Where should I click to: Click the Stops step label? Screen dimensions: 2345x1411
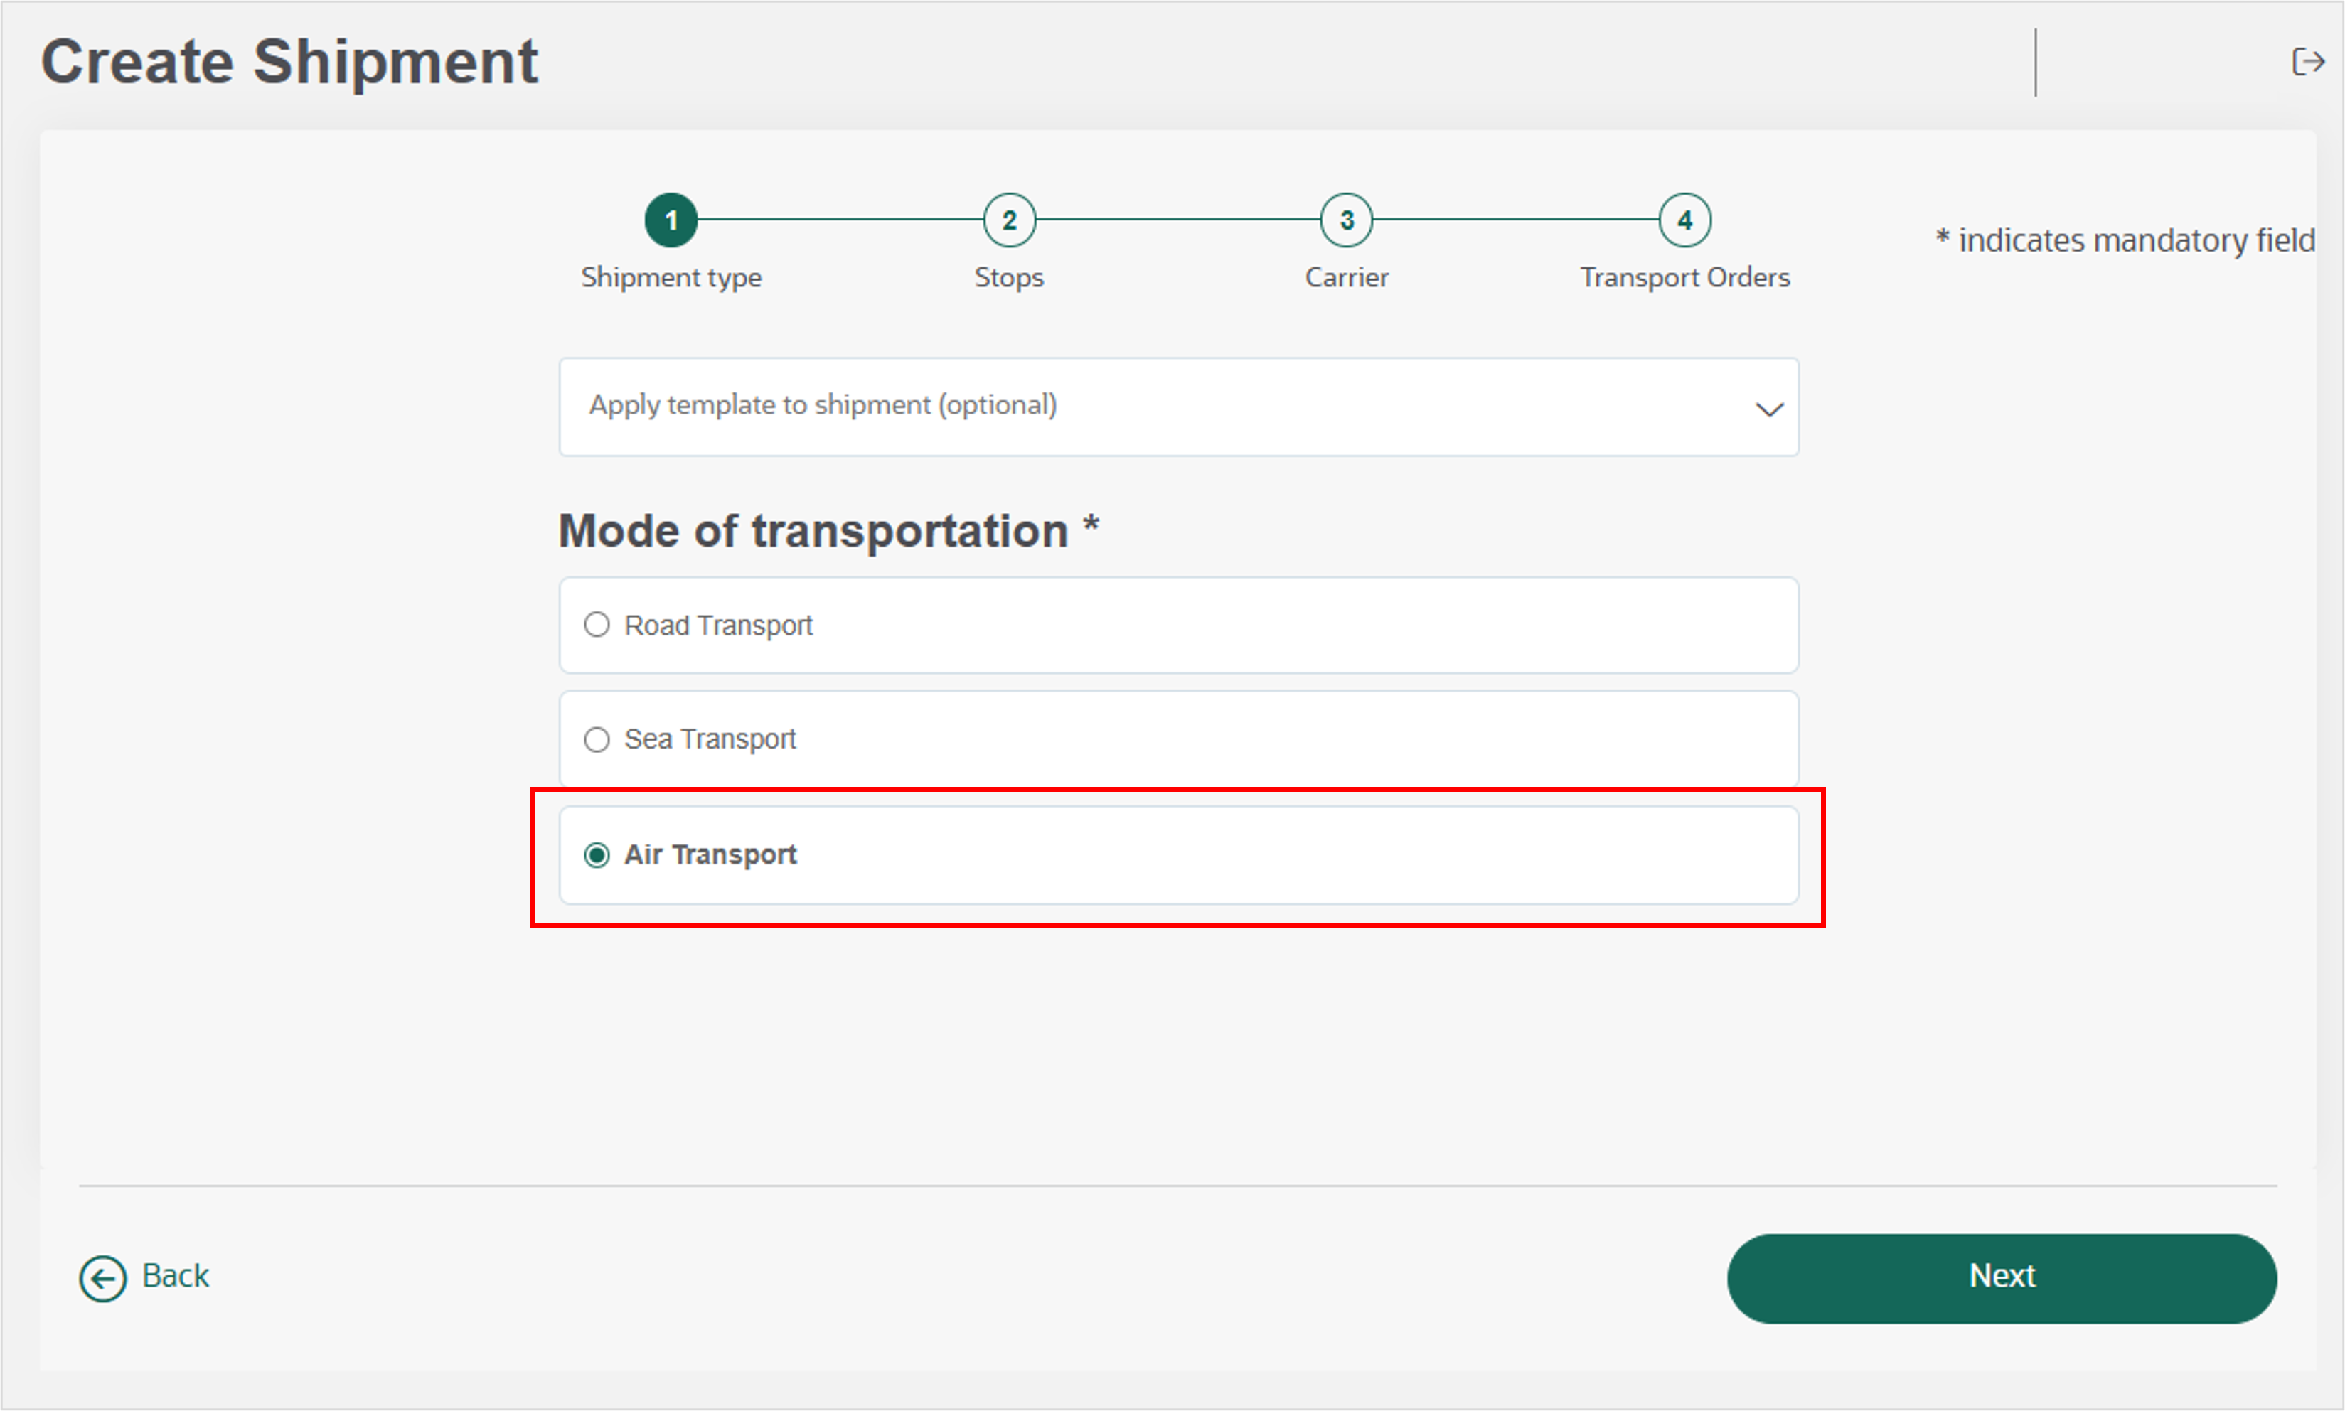click(1009, 278)
